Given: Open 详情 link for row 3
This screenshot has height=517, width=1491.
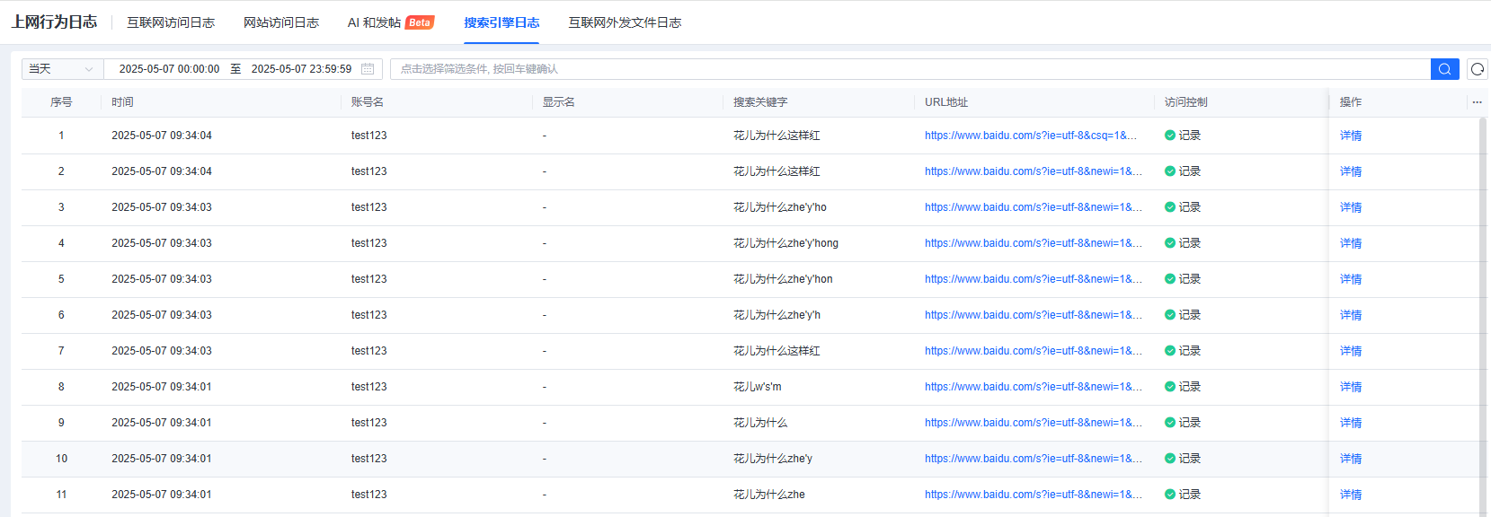Looking at the screenshot, I should 1351,207.
